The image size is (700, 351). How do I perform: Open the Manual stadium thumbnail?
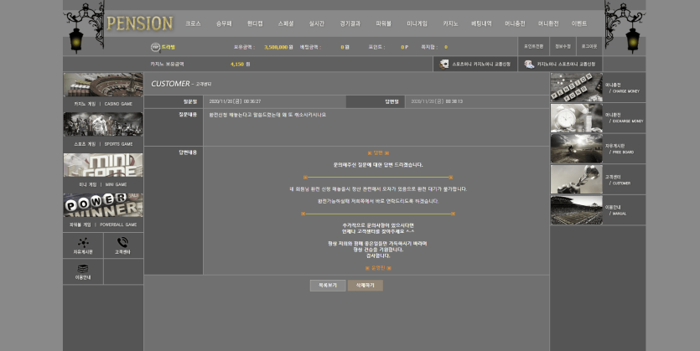click(x=576, y=210)
